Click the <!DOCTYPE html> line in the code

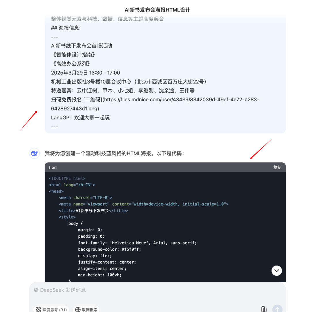[x=67, y=178]
